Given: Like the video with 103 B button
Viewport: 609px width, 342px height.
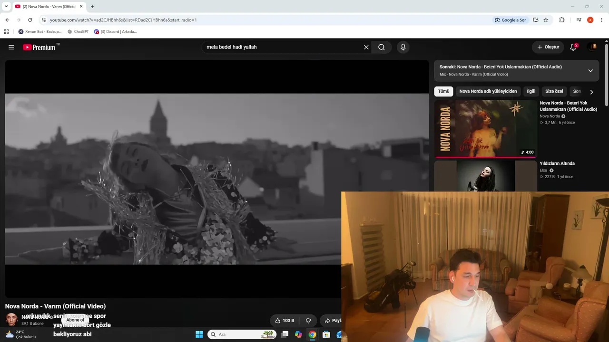Looking at the screenshot, I should pos(285,321).
